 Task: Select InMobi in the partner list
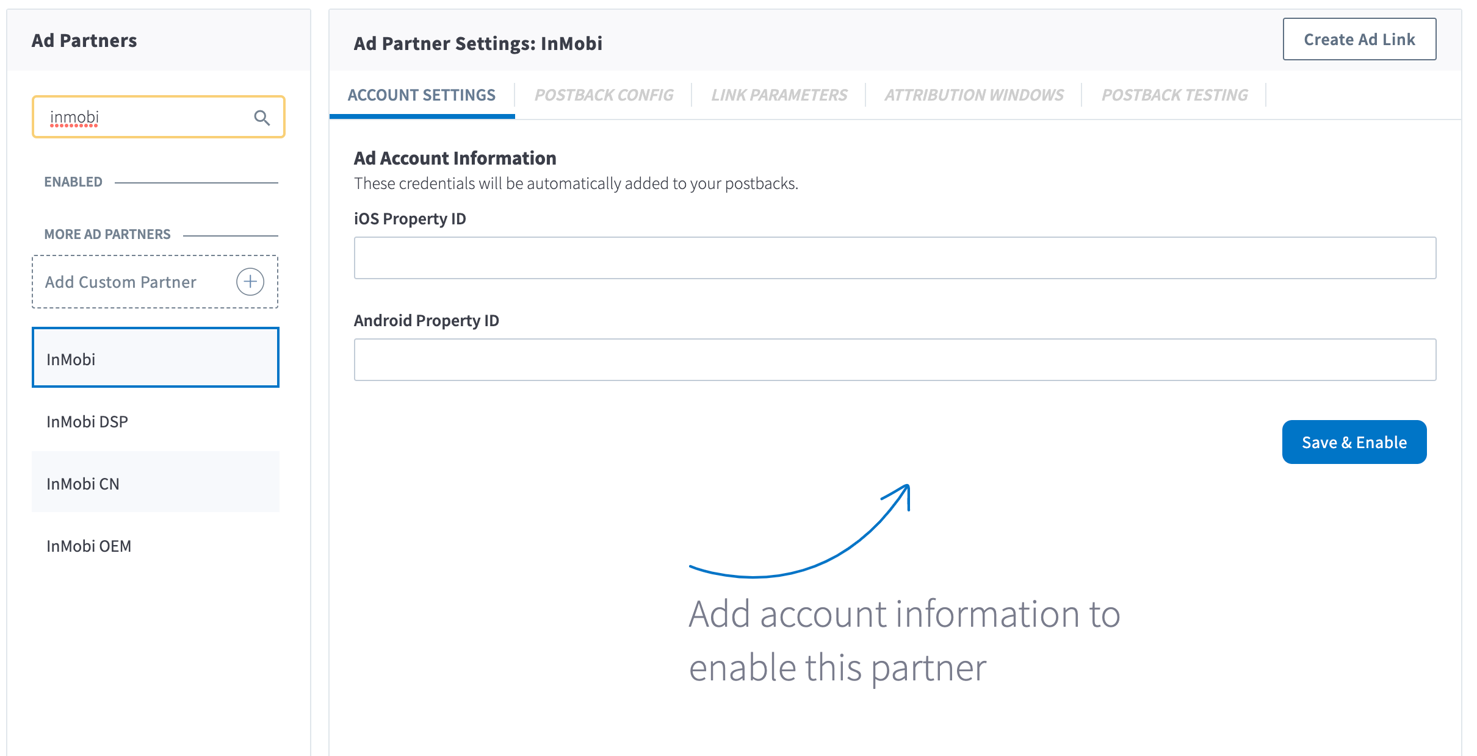click(x=155, y=358)
